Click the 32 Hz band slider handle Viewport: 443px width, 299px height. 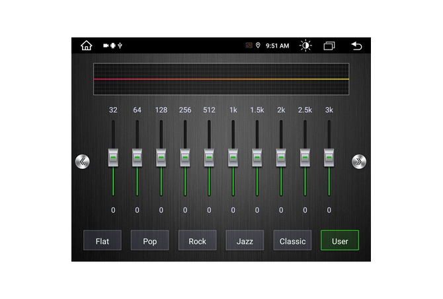tap(113, 158)
